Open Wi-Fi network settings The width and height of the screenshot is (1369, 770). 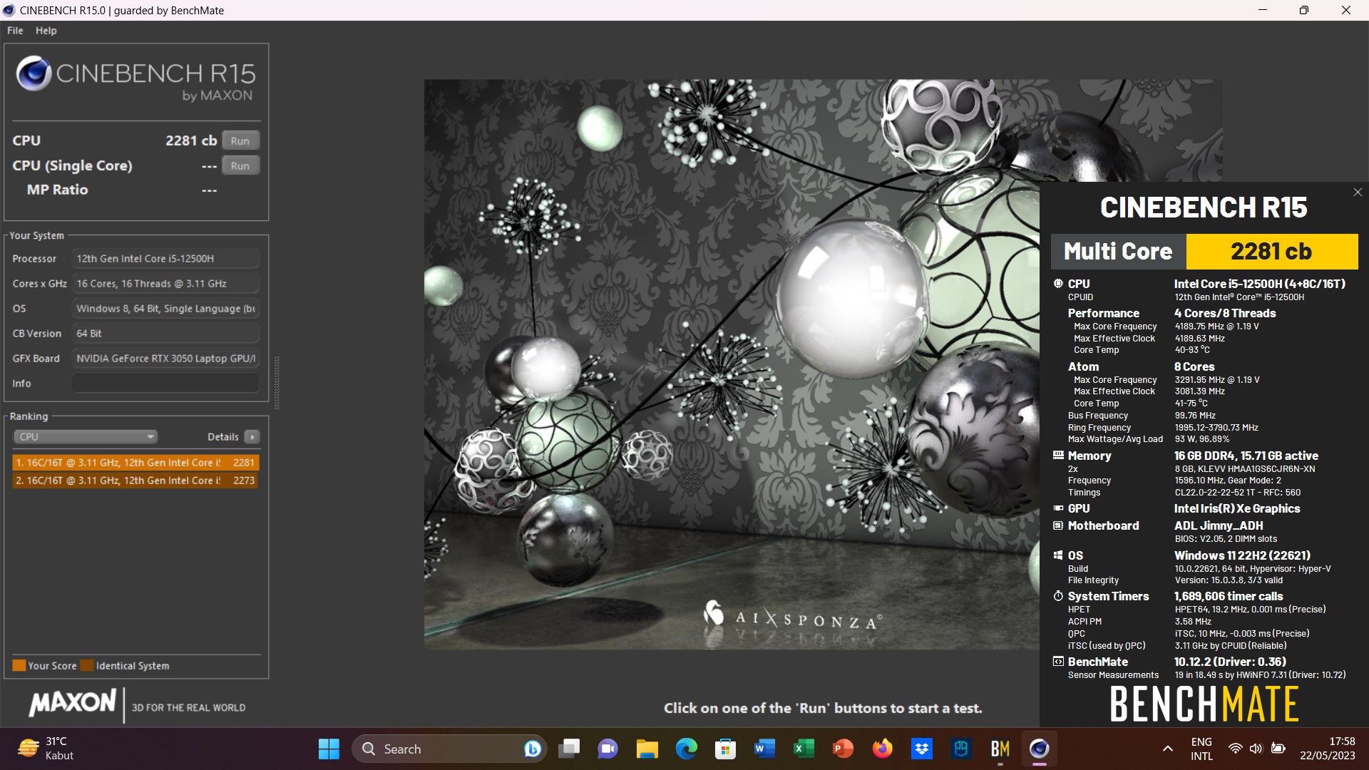click(1235, 749)
